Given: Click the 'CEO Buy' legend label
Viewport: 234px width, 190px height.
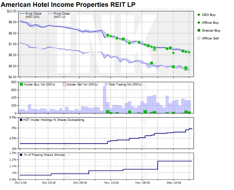Looking at the screenshot, I should coord(209,15).
